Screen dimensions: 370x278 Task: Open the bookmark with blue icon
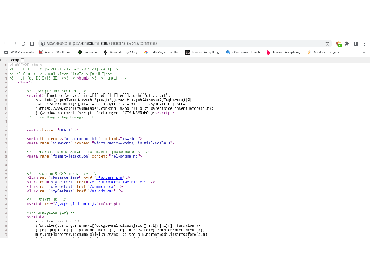(243, 53)
